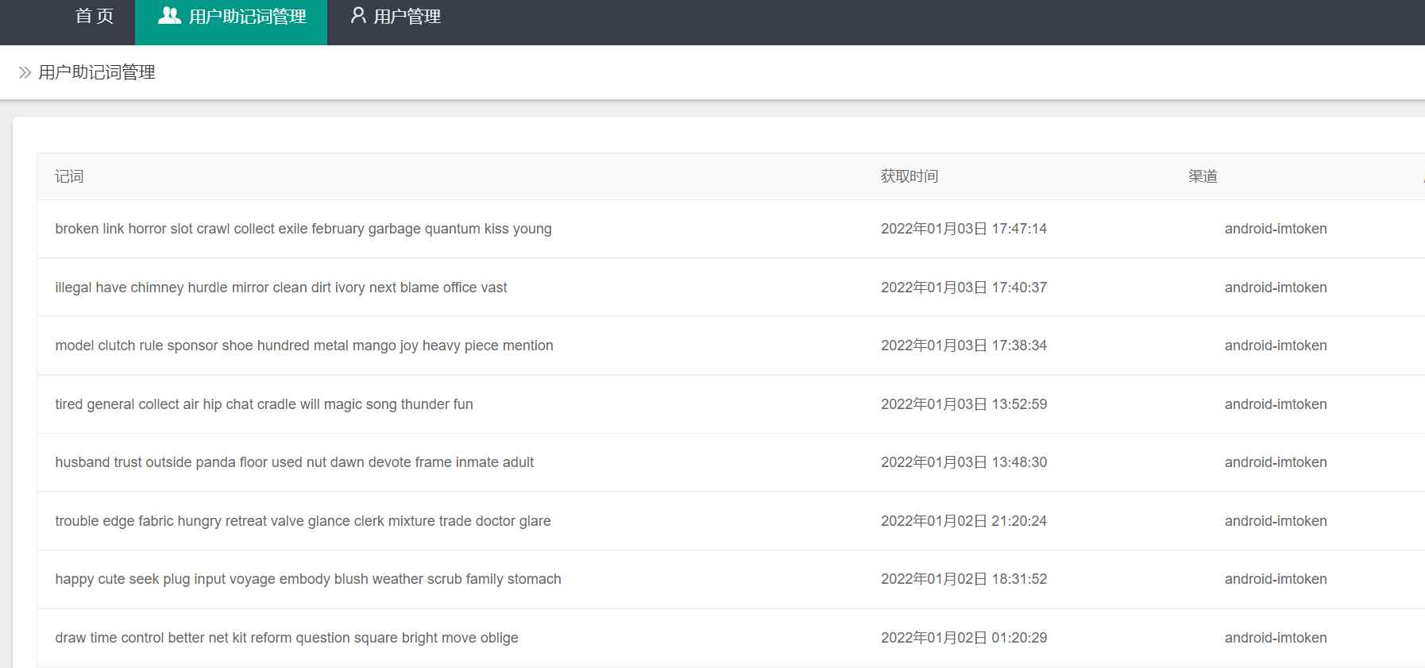
Task: Click the 2022年01月02日 21:20:24 time cell
Action: pos(964,521)
